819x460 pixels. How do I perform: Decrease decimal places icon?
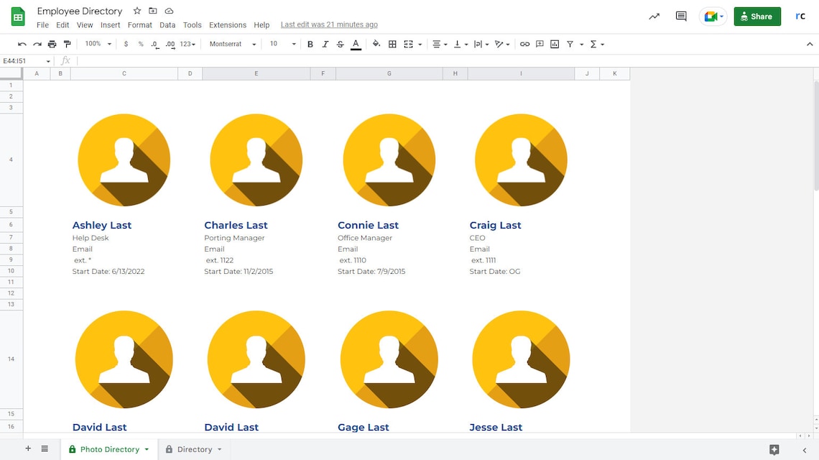point(154,45)
